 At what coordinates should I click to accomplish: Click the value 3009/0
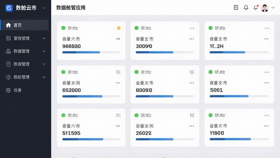coord(144,46)
